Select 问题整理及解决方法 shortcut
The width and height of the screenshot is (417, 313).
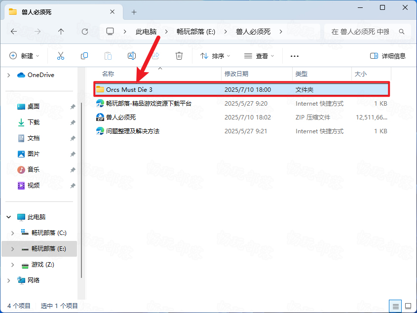pos(241,131)
